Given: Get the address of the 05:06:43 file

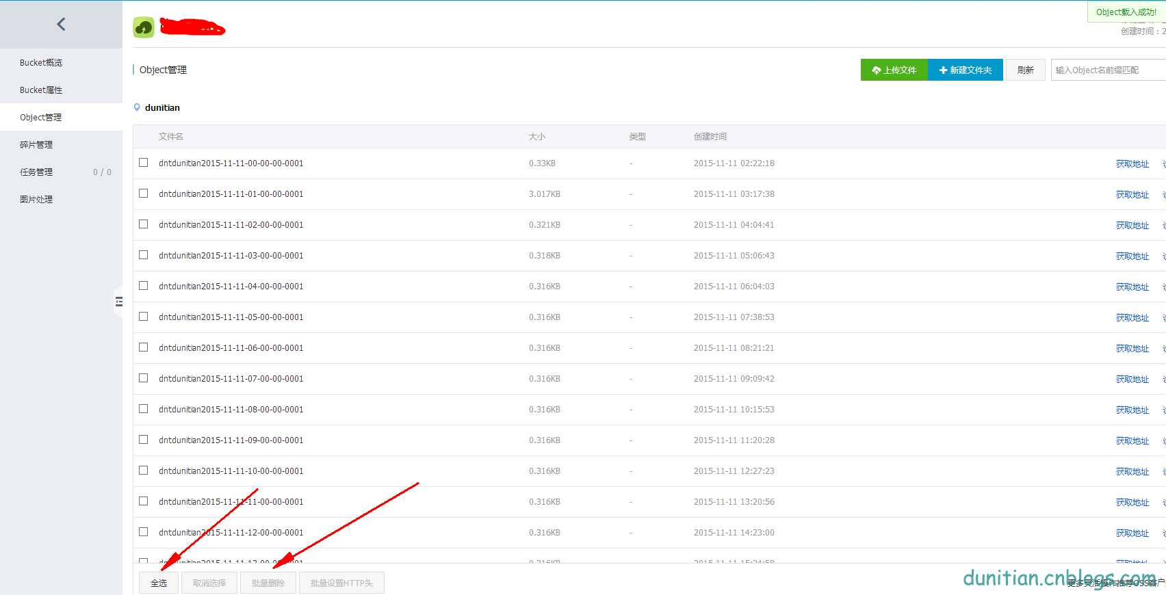Looking at the screenshot, I should (x=1132, y=256).
